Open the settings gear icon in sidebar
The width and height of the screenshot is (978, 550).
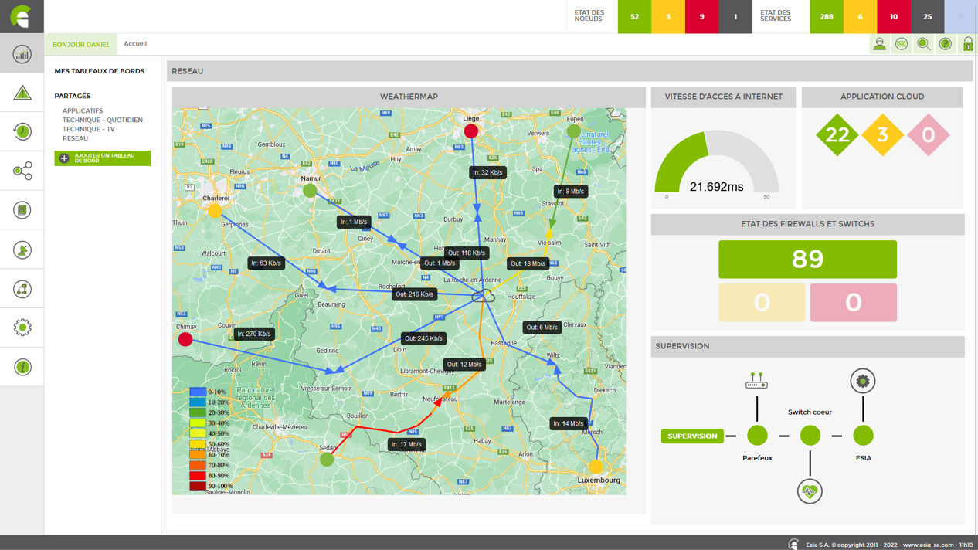[22, 327]
